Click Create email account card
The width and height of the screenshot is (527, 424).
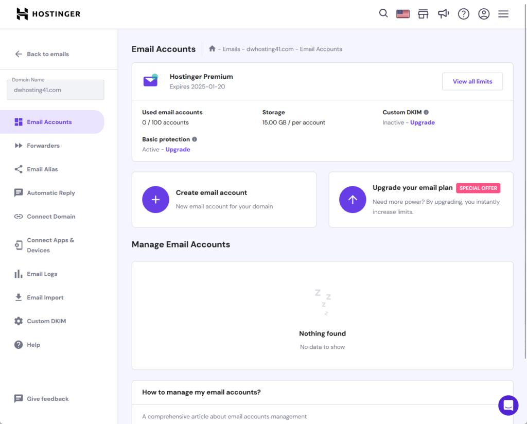(x=224, y=200)
